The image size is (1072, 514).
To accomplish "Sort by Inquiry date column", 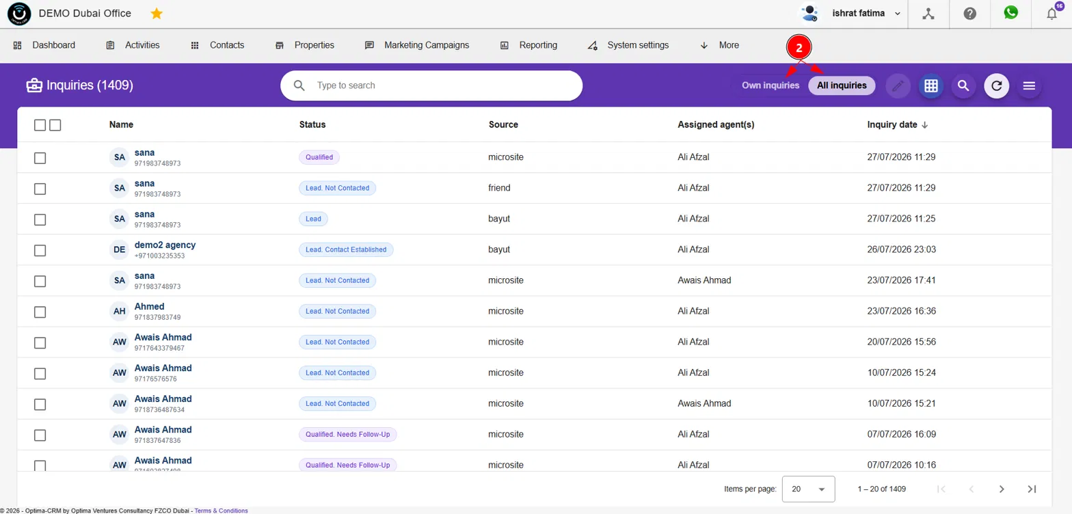I will coord(898,125).
